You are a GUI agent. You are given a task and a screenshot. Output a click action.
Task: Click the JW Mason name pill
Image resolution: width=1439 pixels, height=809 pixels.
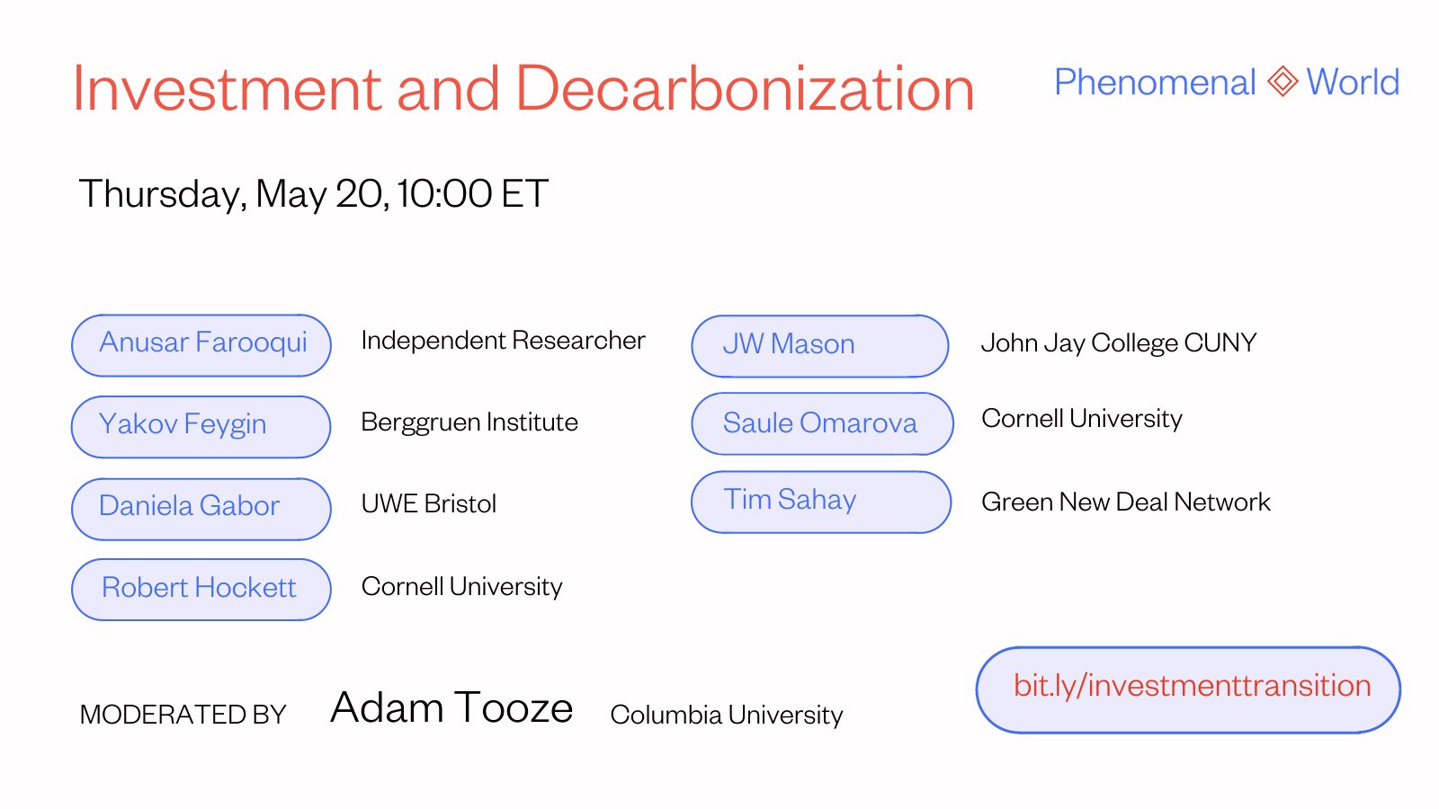[x=820, y=346]
